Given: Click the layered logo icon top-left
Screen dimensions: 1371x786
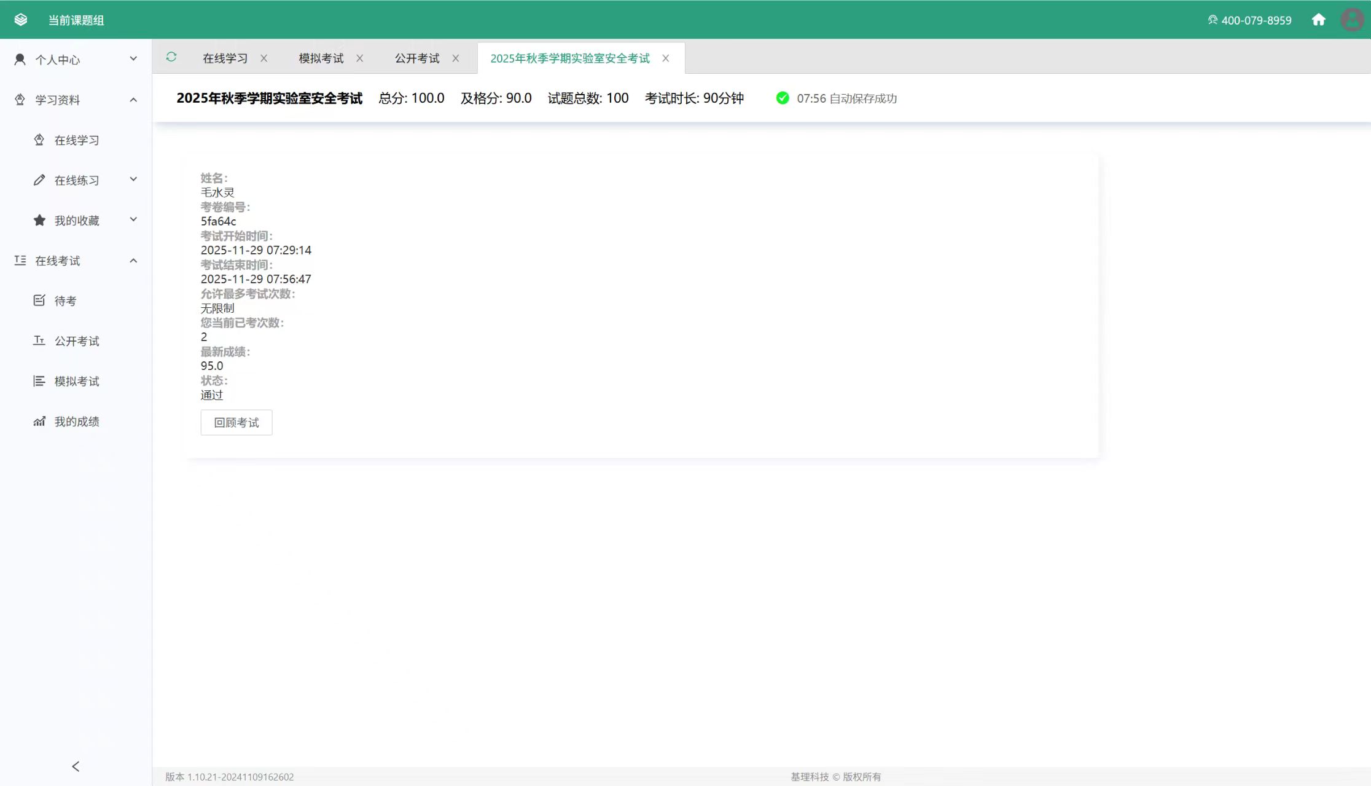Looking at the screenshot, I should click(21, 20).
